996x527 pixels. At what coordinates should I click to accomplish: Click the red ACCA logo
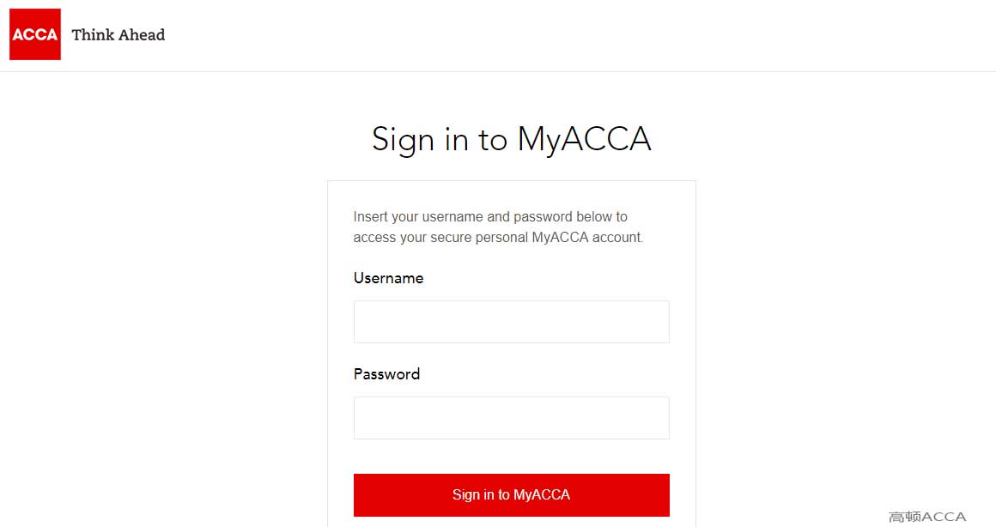[x=35, y=34]
